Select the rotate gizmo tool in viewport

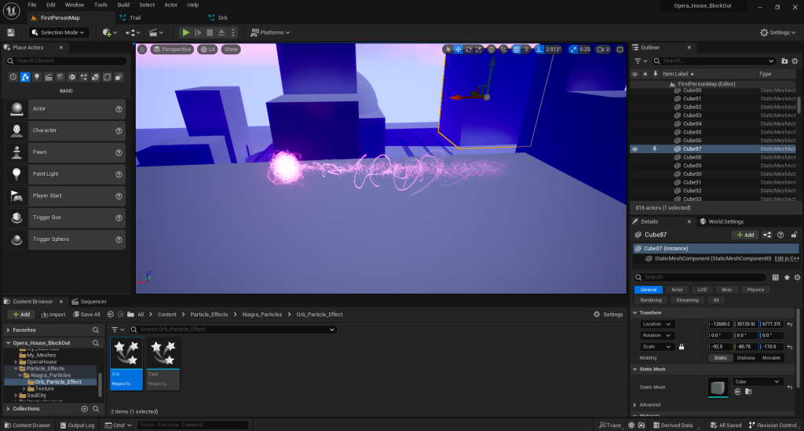469,49
